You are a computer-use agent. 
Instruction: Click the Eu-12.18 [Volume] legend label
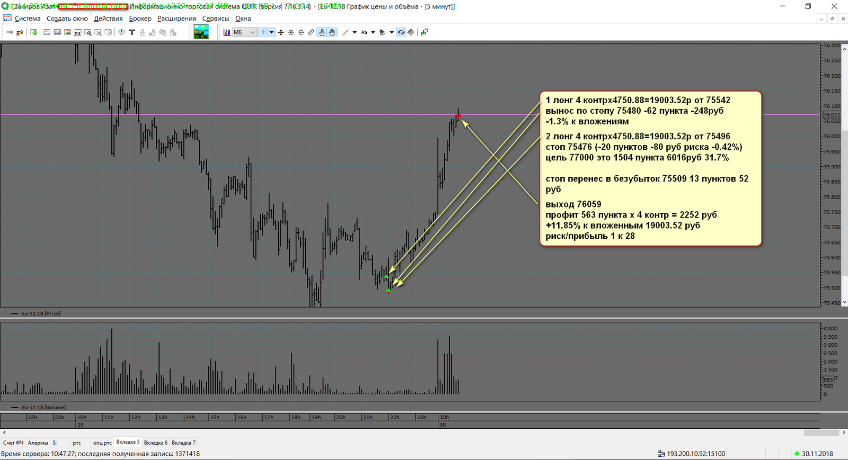coord(43,407)
